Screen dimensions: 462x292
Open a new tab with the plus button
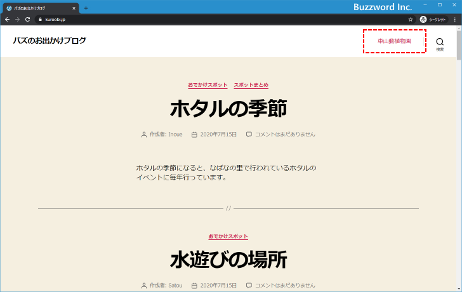(x=86, y=8)
